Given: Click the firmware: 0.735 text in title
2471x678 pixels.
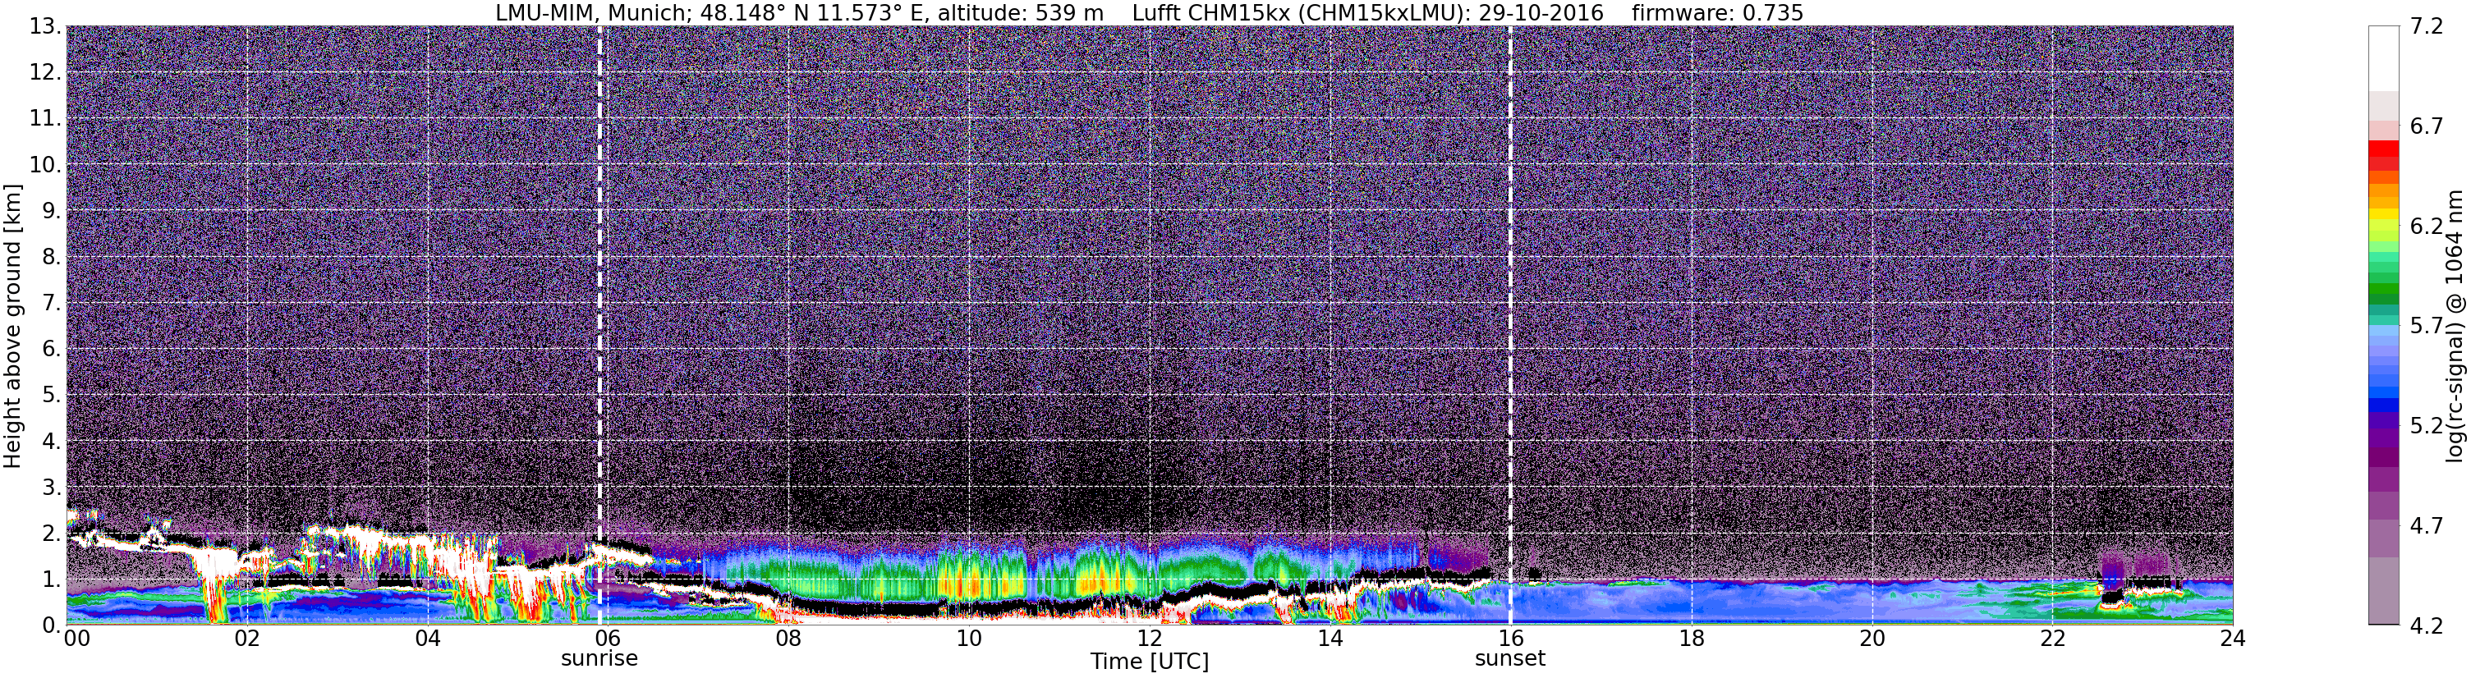Looking at the screenshot, I should [x=1717, y=13].
